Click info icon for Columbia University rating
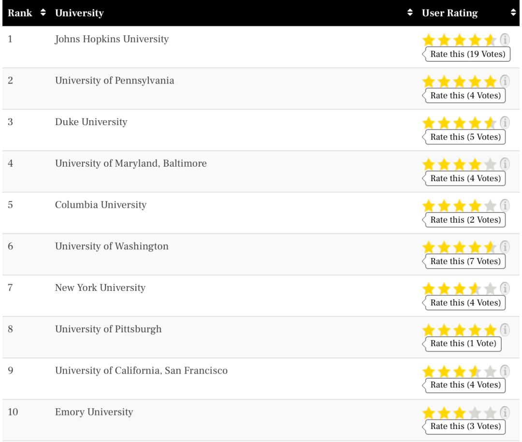Screen dimensions: 522x442 505,205
